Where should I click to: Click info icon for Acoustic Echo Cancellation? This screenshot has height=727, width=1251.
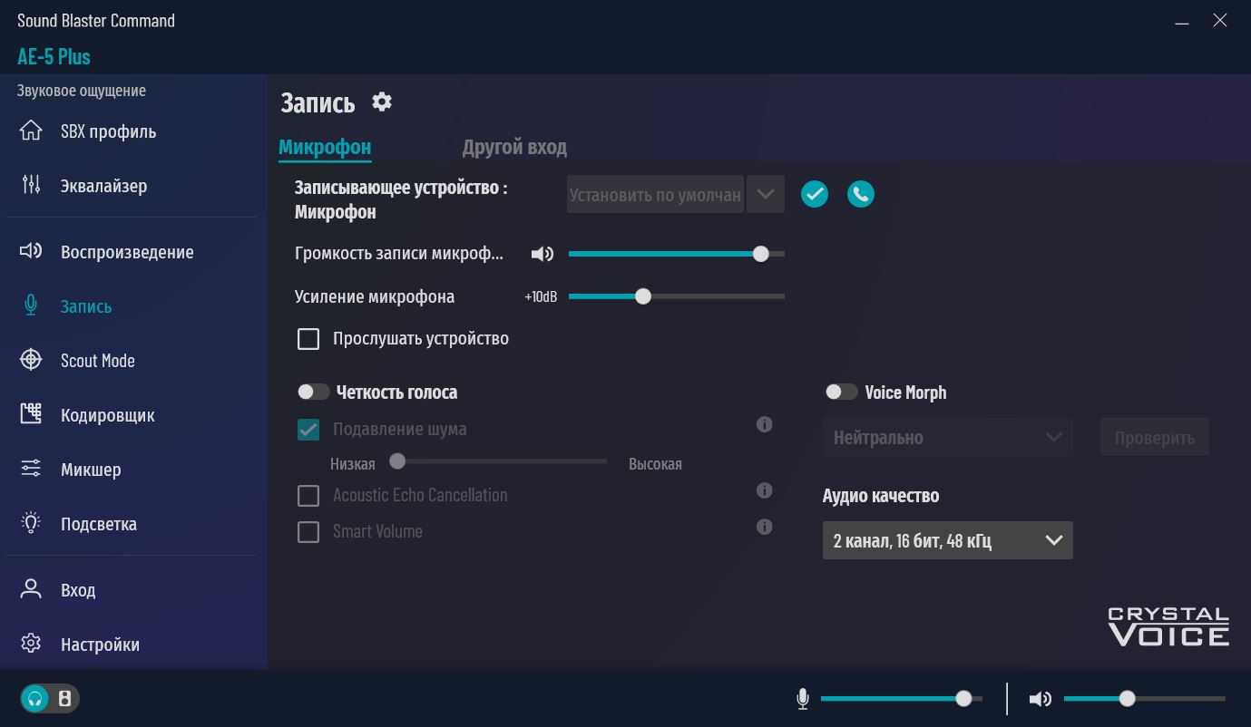point(765,490)
